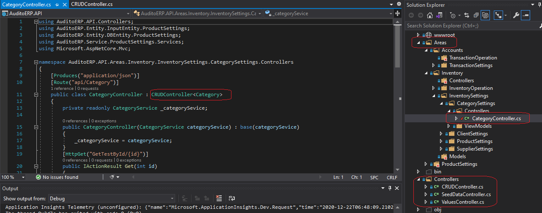Toggle Show All Files in Solution Explorer
542x213 pixels.
tap(485, 16)
